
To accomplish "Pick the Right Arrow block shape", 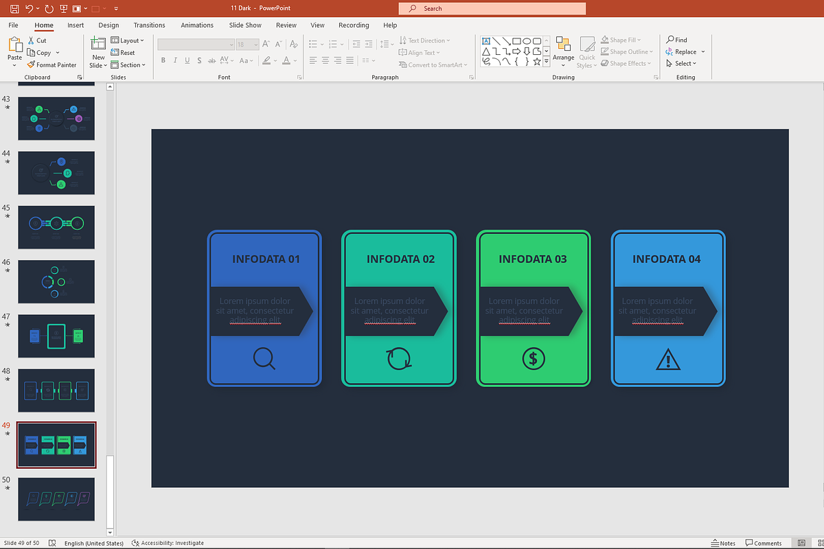I will (516, 51).
